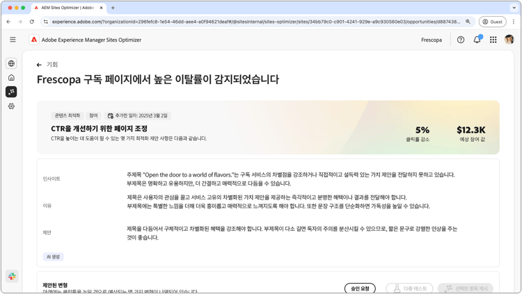Click the 이유 label
Viewport: 522px width, 294px height.
pos(47,206)
